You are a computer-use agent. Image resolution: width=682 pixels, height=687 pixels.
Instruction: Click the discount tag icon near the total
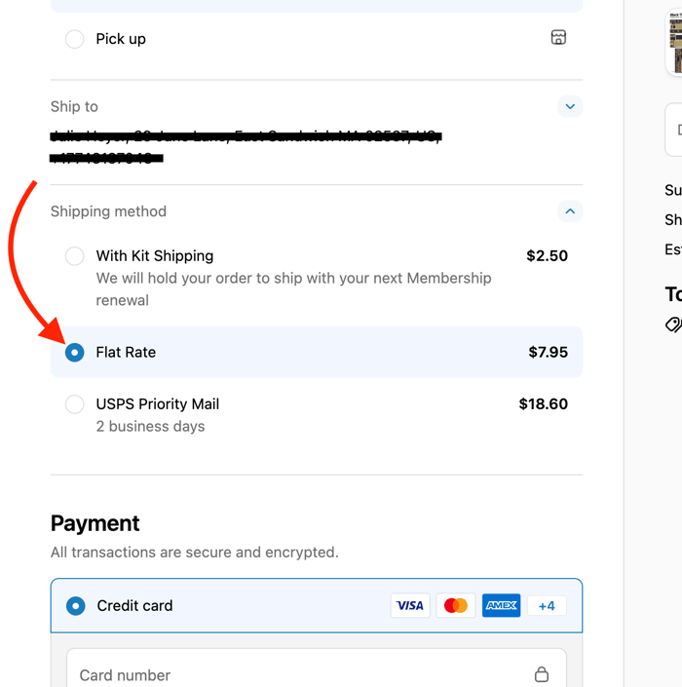pyautogui.click(x=673, y=324)
